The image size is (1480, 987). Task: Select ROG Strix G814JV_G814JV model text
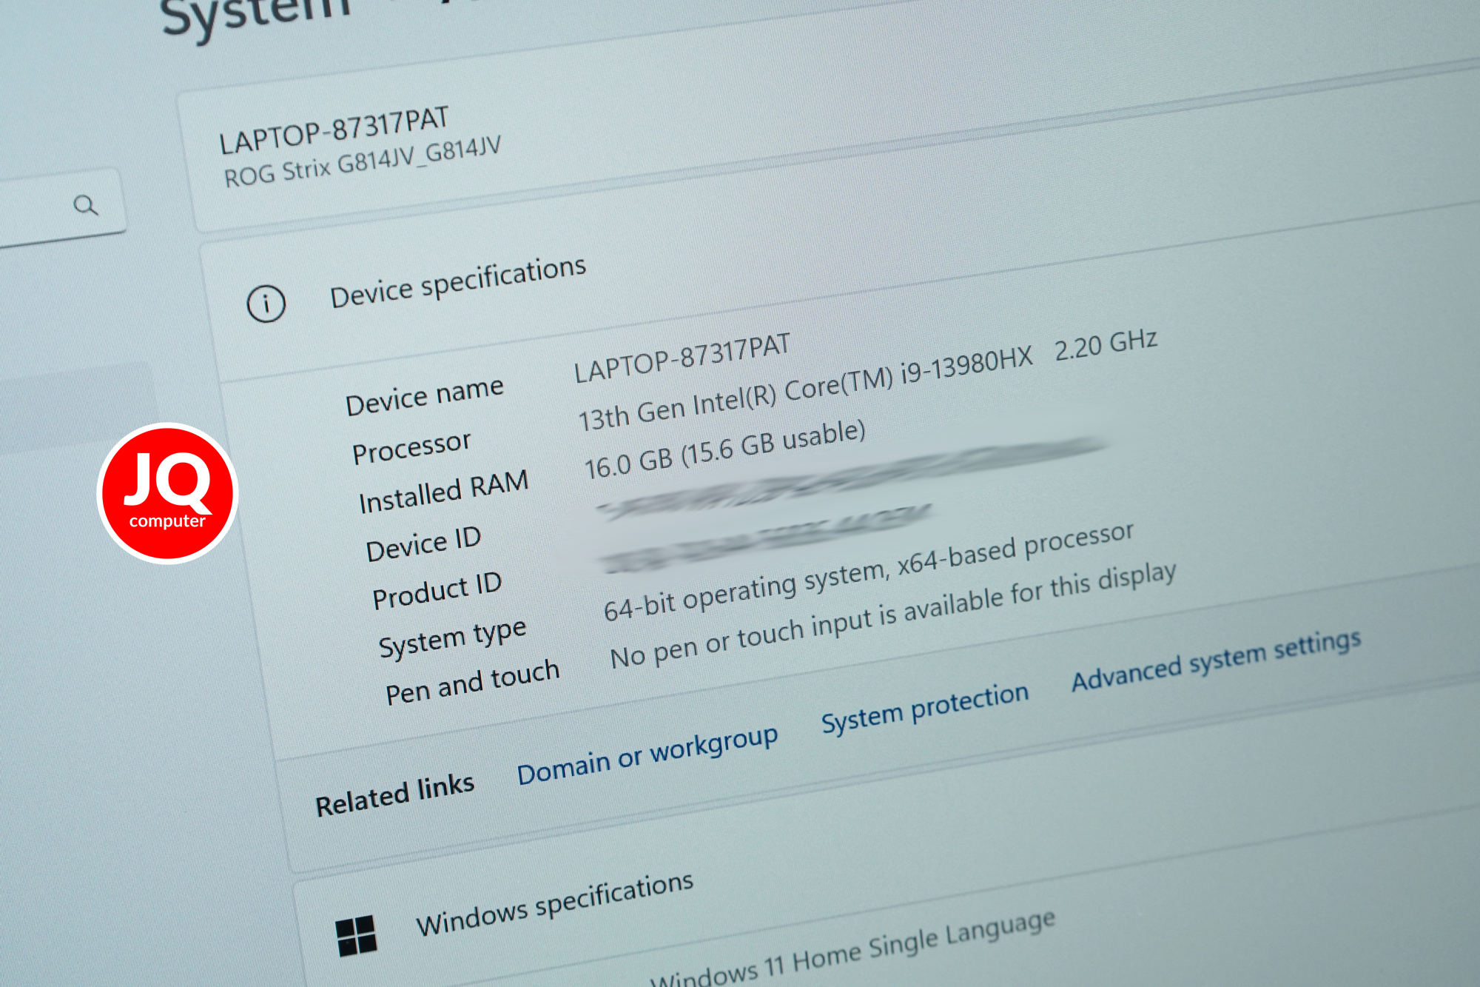363,162
